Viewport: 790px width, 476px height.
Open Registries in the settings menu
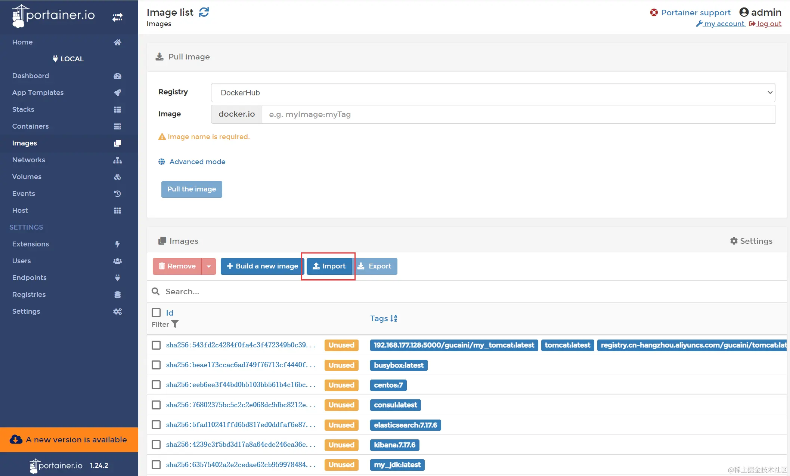(x=29, y=295)
